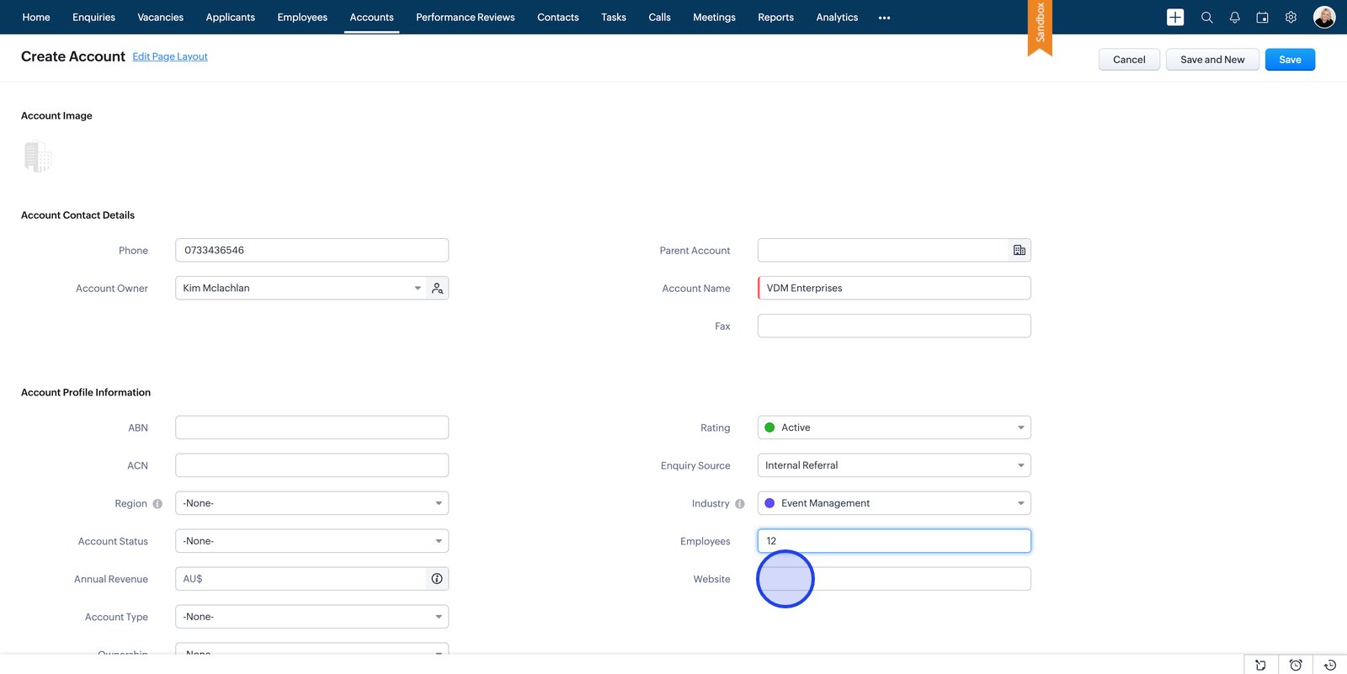Click the Parent Account lookup icon
The height and width of the screenshot is (674, 1347).
pyautogui.click(x=1020, y=250)
